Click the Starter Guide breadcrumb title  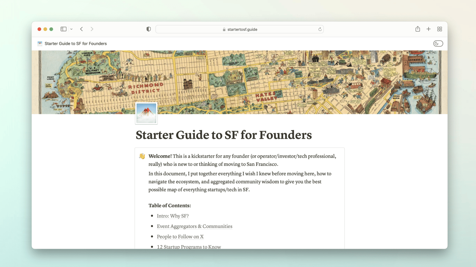click(76, 43)
